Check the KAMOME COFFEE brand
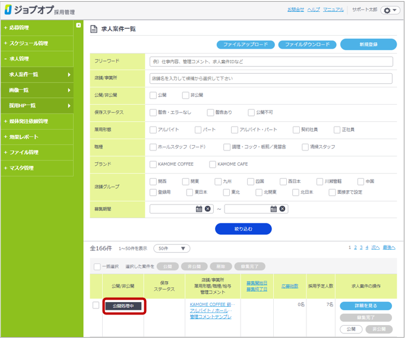 pyautogui.click(x=153, y=164)
